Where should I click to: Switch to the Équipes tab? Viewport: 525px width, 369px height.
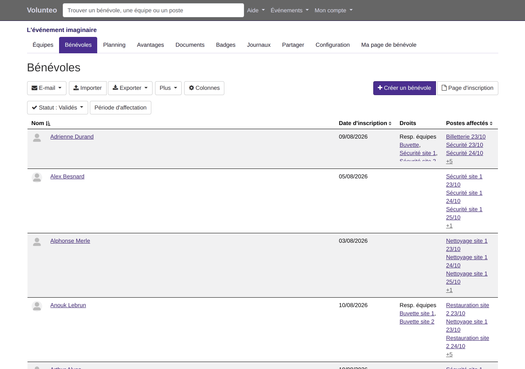pos(43,45)
